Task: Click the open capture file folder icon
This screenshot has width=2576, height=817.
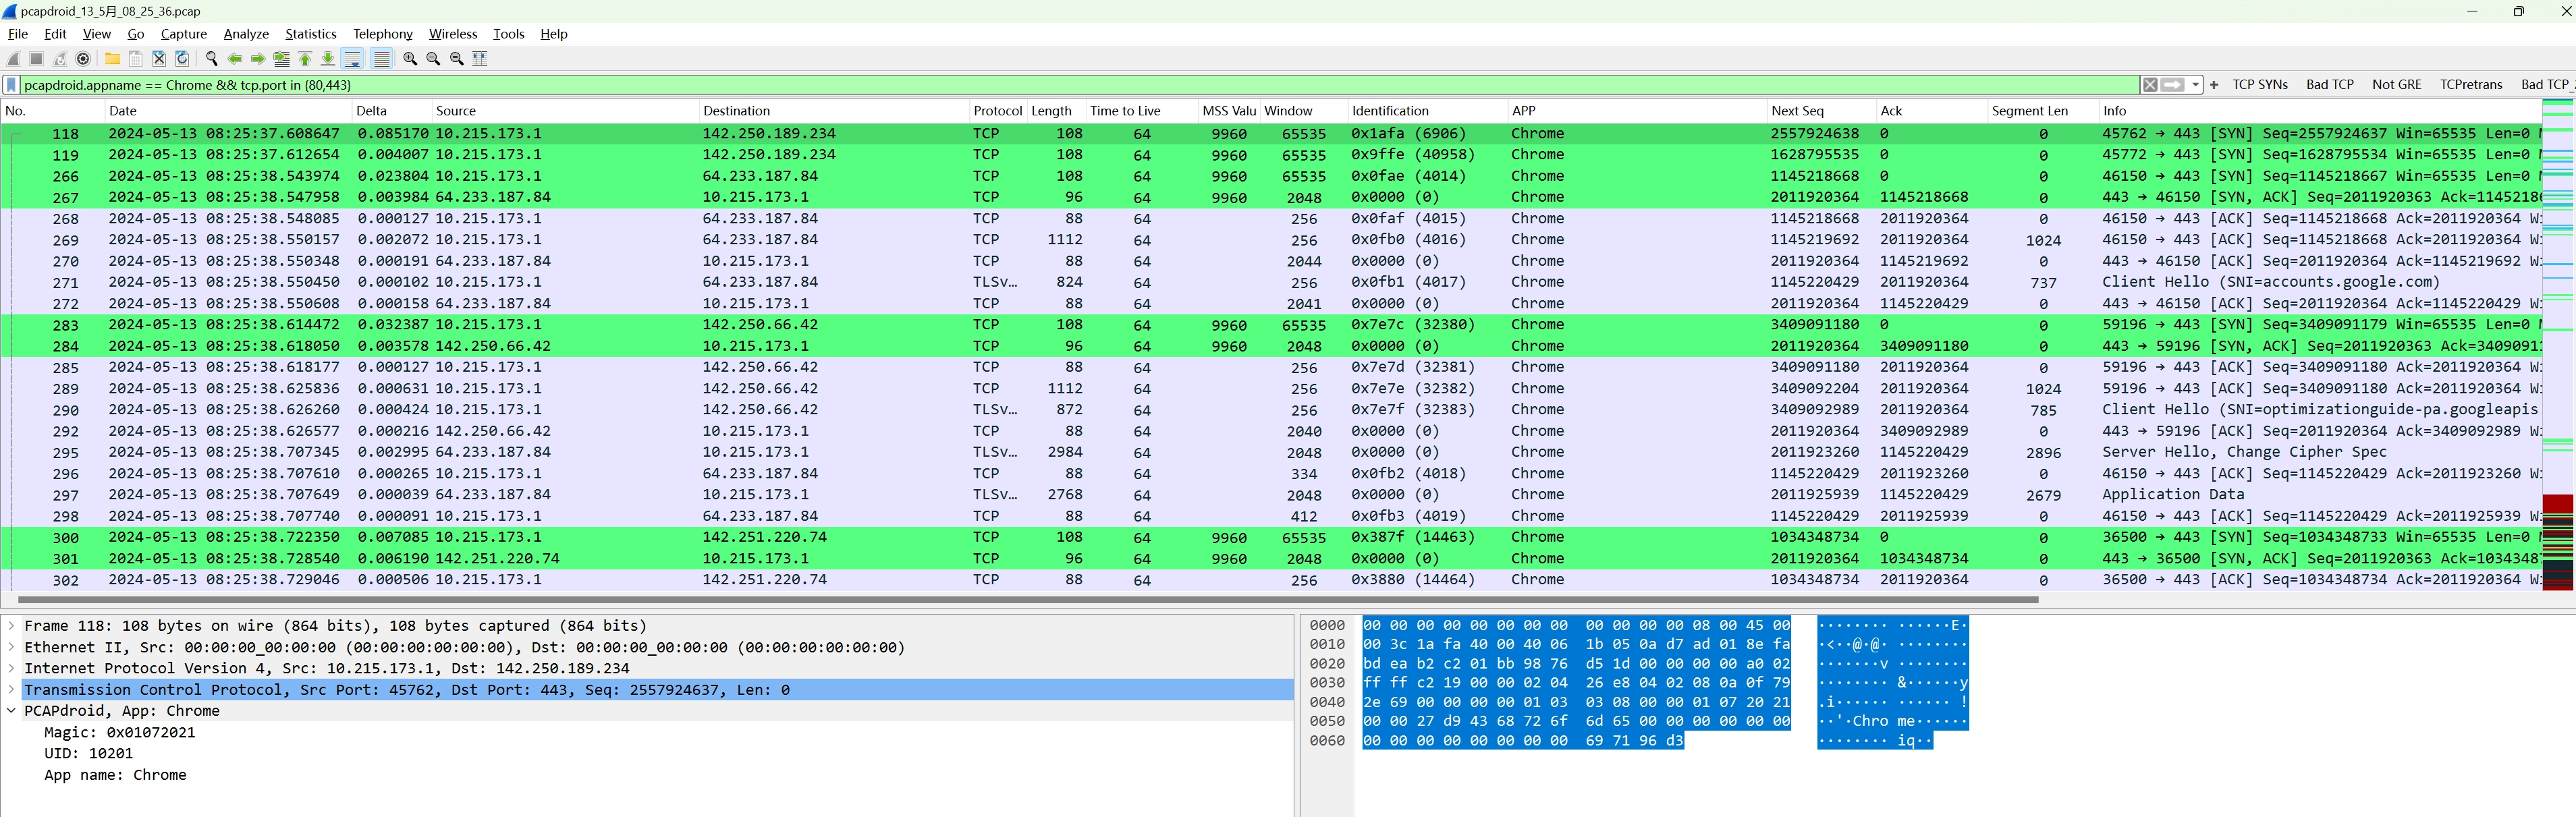Action: point(112,59)
